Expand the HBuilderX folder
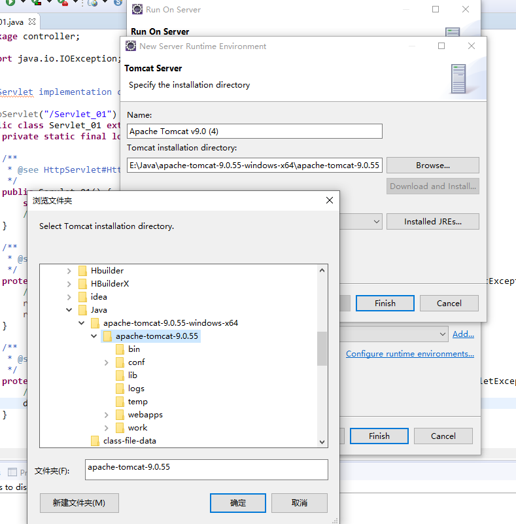This screenshot has height=524, width=516. pos(69,284)
